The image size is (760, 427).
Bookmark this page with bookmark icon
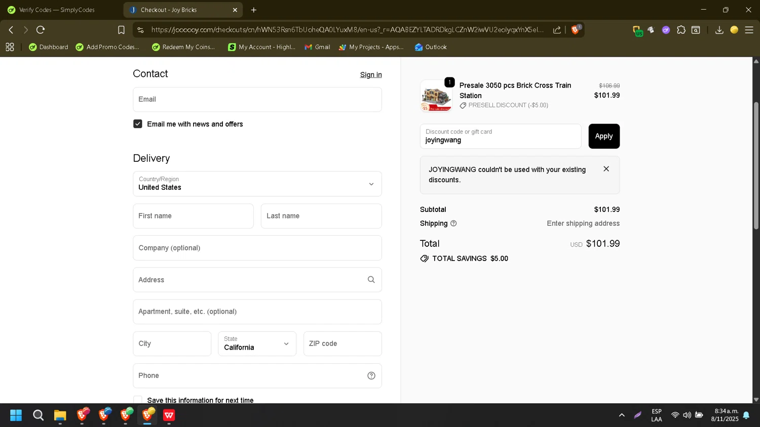click(x=121, y=30)
